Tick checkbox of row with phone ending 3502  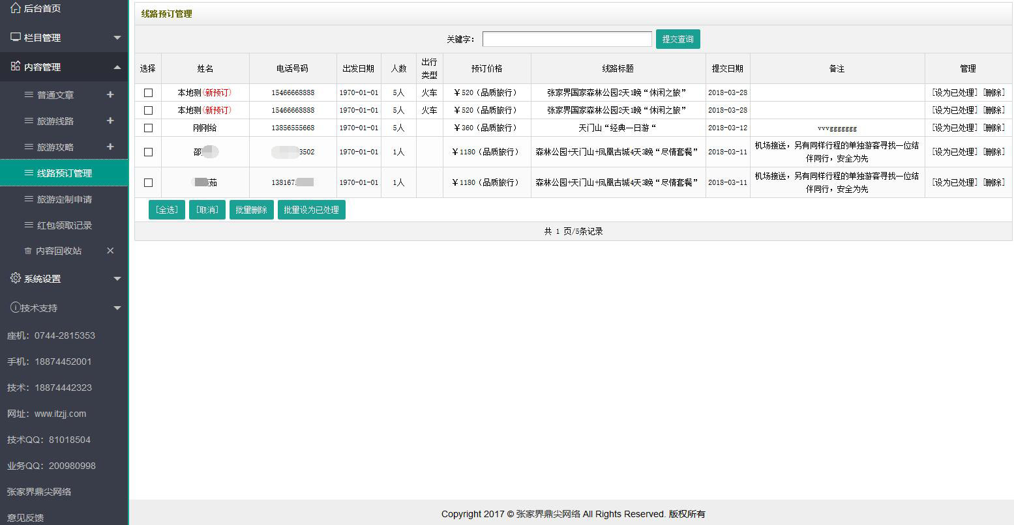point(148,152)
